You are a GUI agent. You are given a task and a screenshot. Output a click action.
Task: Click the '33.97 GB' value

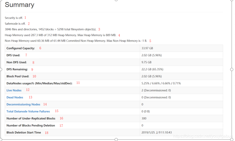click(147, 48)
